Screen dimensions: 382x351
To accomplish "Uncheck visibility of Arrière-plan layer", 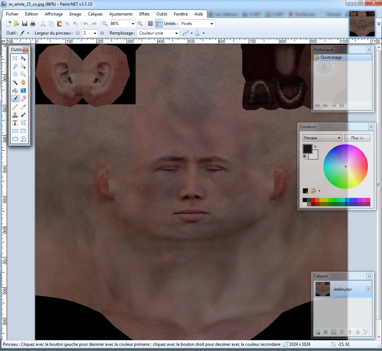I will point(369,289).
